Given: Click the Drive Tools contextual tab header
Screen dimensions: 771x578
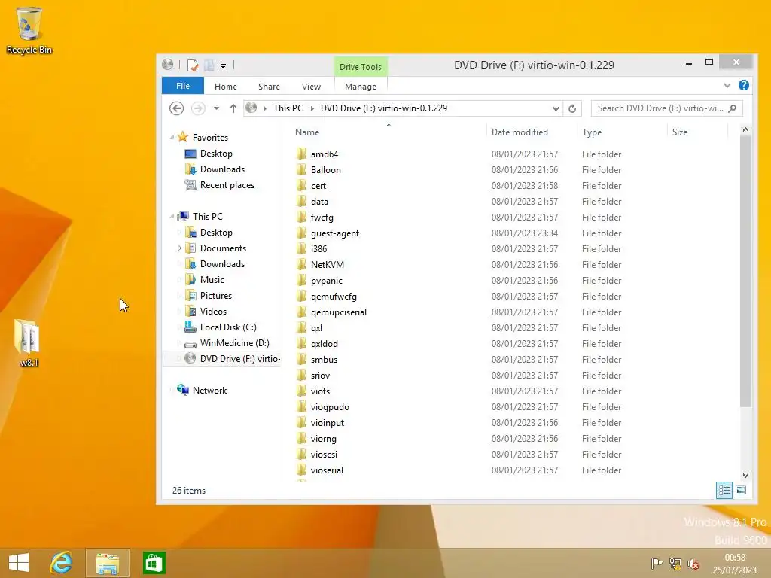Looking at the screenshot, I should pos(361,67).
